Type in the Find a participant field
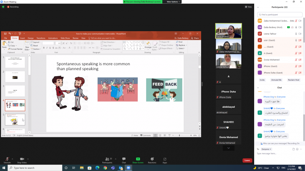Screen dimensions: 305x171 280,15
